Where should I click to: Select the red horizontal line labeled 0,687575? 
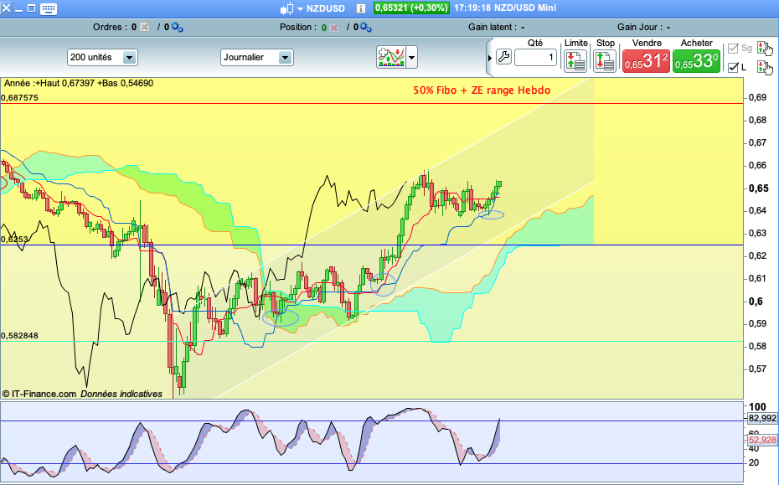(372, 103)
